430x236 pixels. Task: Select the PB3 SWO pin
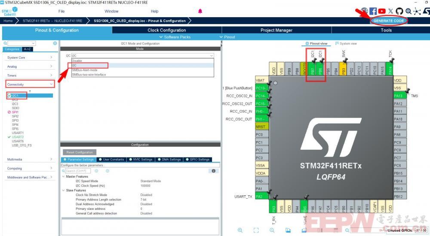click(343, 69)
